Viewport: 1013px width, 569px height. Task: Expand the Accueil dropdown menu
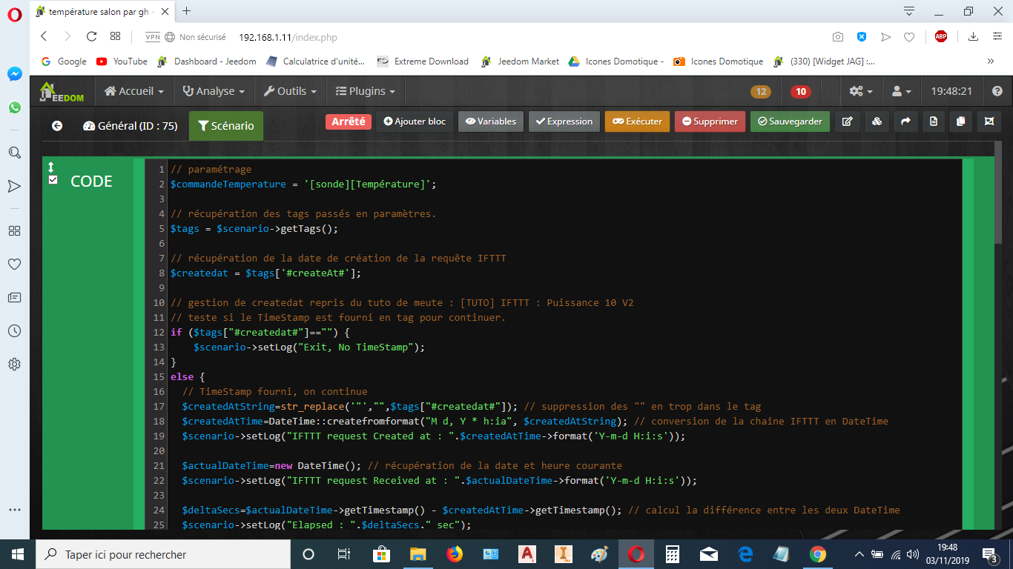point(134,91)
